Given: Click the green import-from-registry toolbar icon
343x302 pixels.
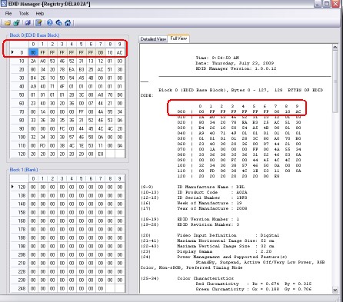Looking at the screenshot, I should point(17,23).
